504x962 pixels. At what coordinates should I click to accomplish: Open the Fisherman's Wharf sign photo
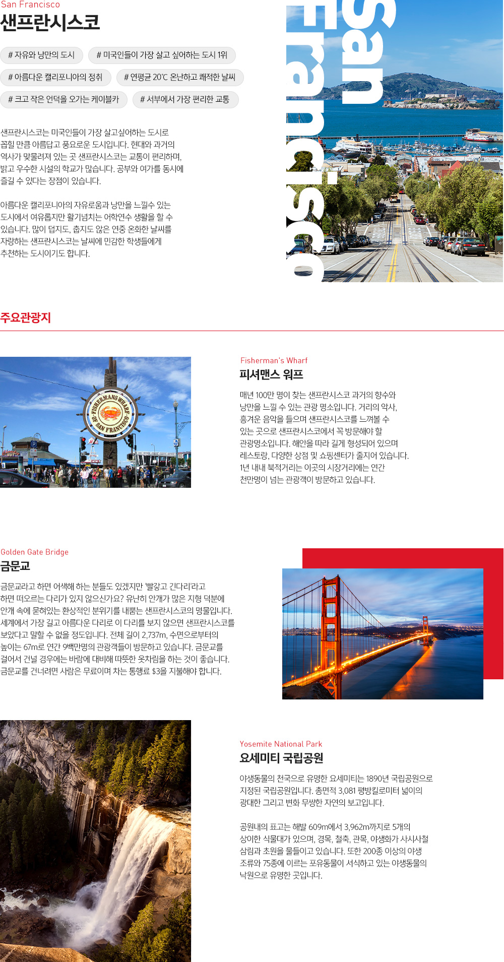95,422
